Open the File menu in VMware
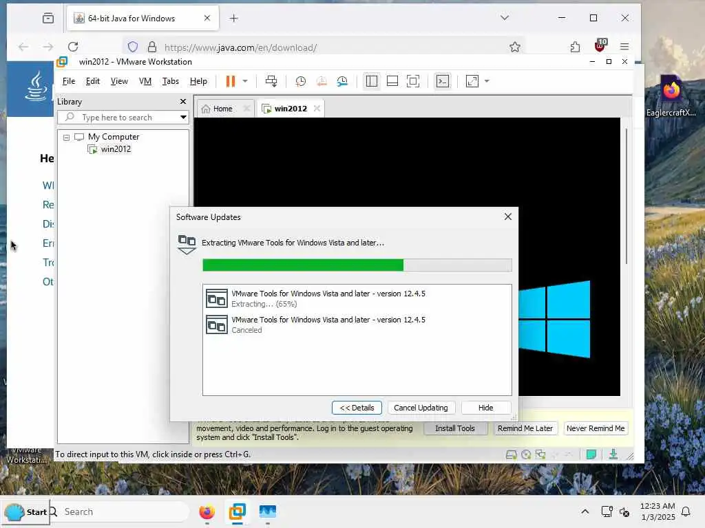The width and height of the screenshot is (705, 528). [69, 81]
